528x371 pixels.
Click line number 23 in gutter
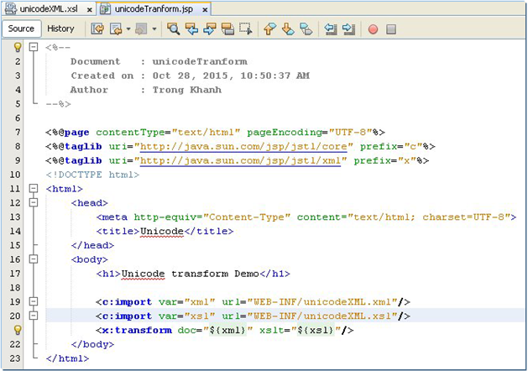click(x=15, y=358)
